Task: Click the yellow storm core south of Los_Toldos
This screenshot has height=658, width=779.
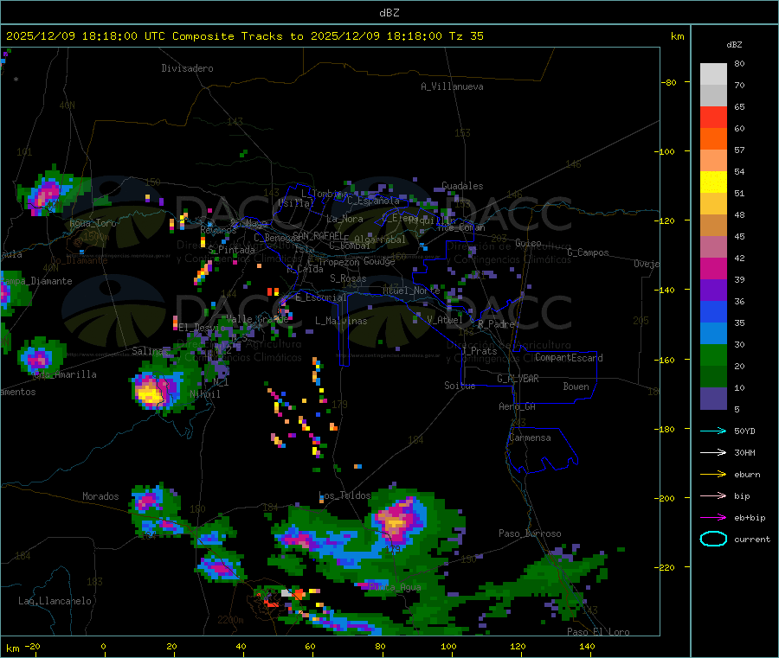Action: coord(396,522)
